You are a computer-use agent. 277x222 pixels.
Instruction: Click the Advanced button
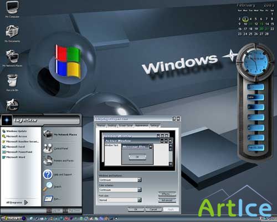pyautogui.click(x=167, y=200)
